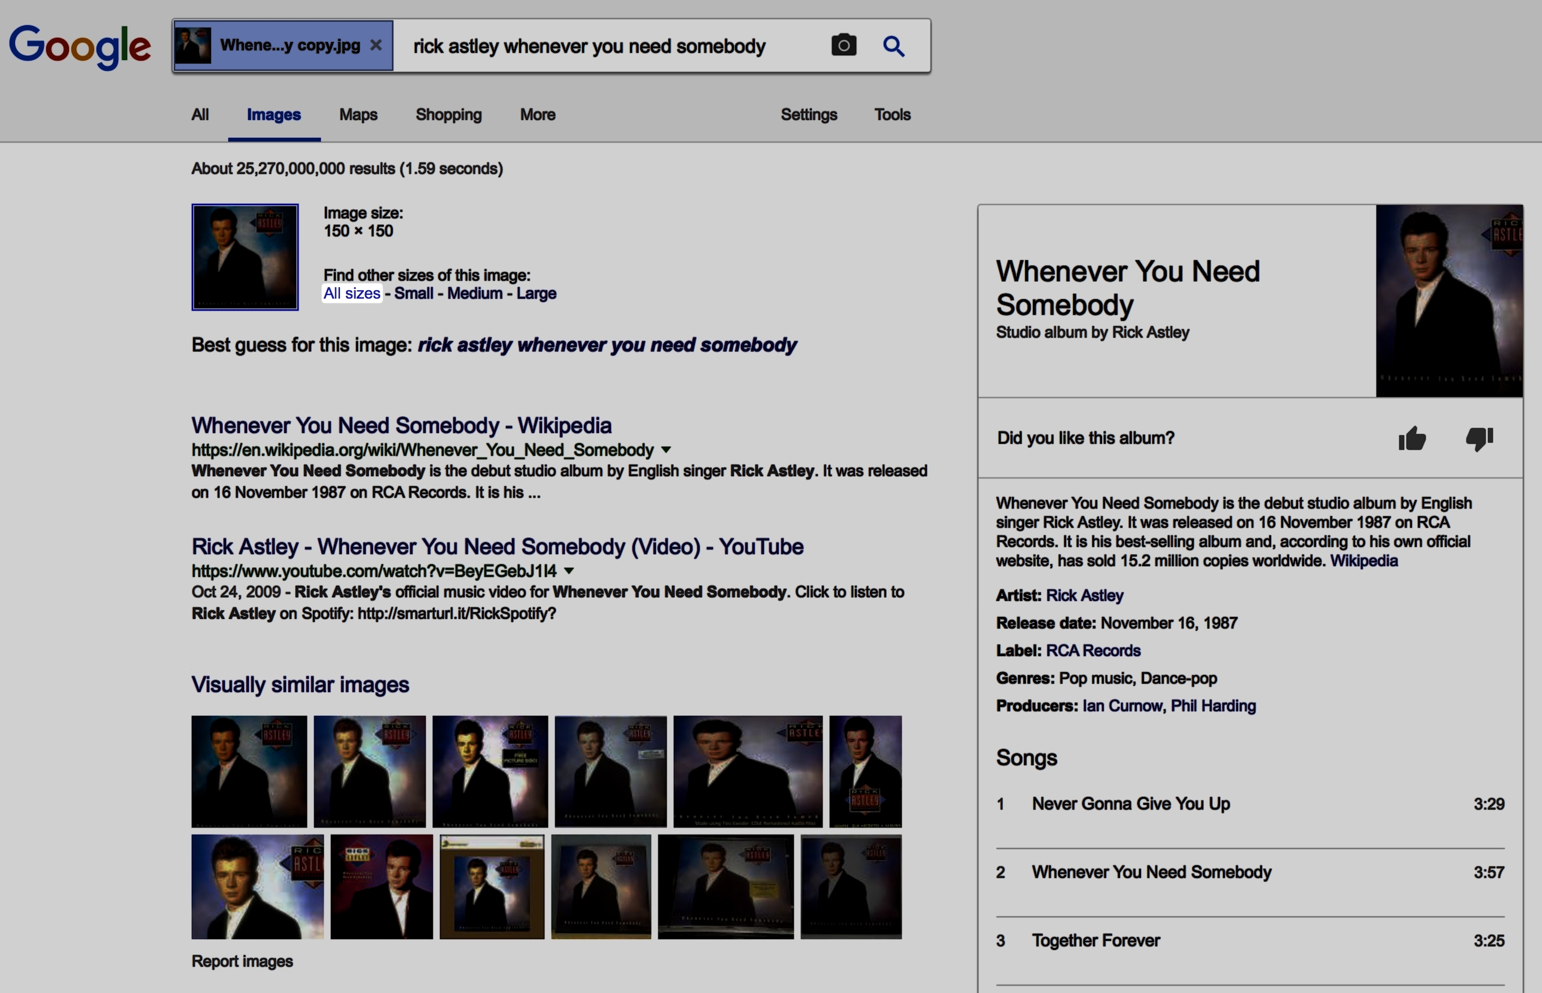Click Ian Curnow producer link
This screenshot has height=993, width=1542.
coord(1124,706)
